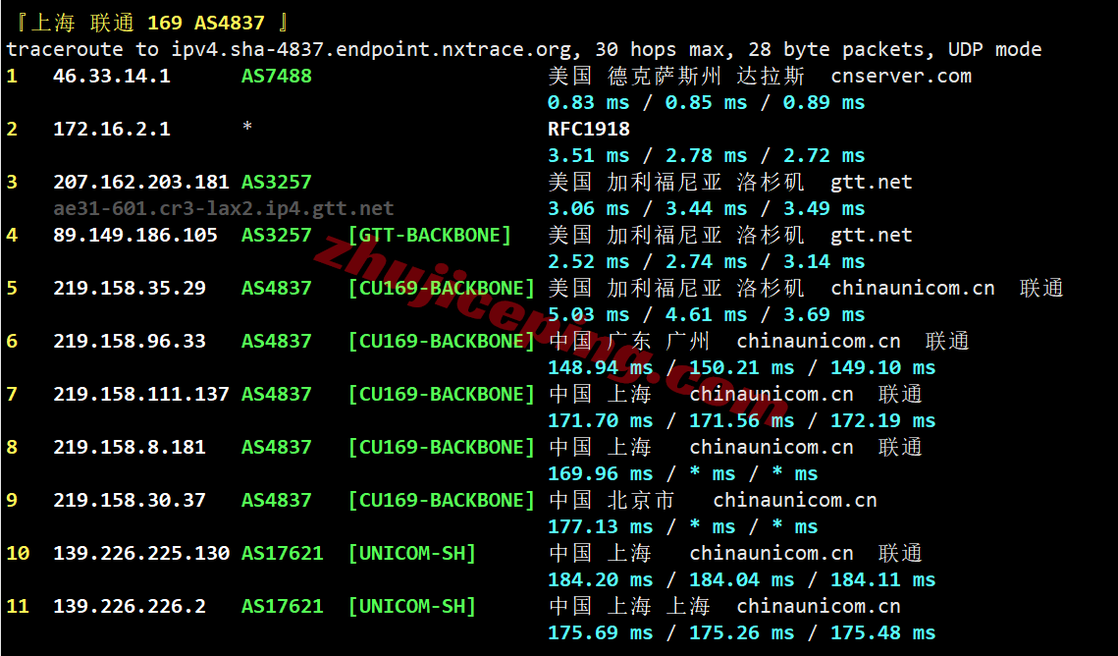Image resolution: width=1118 pixels, height=656 pixels.
Task: Click the [UNICOM-SH] tag on hop 10
Action: [x=412, y=553]
